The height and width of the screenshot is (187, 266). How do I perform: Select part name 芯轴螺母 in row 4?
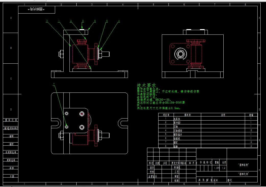[178, 131]
